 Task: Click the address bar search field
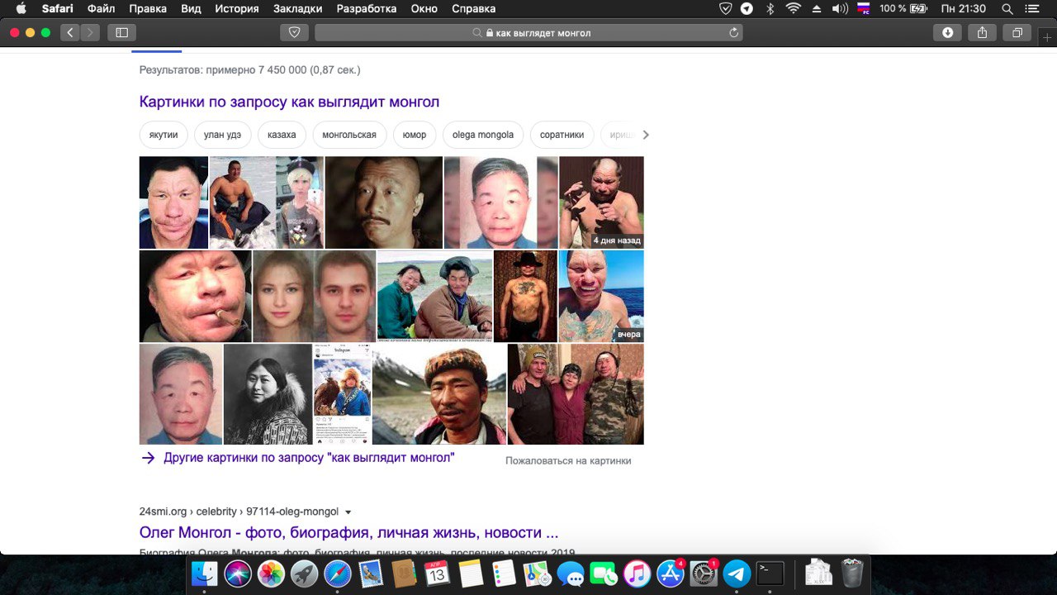[x=528, y=32]
